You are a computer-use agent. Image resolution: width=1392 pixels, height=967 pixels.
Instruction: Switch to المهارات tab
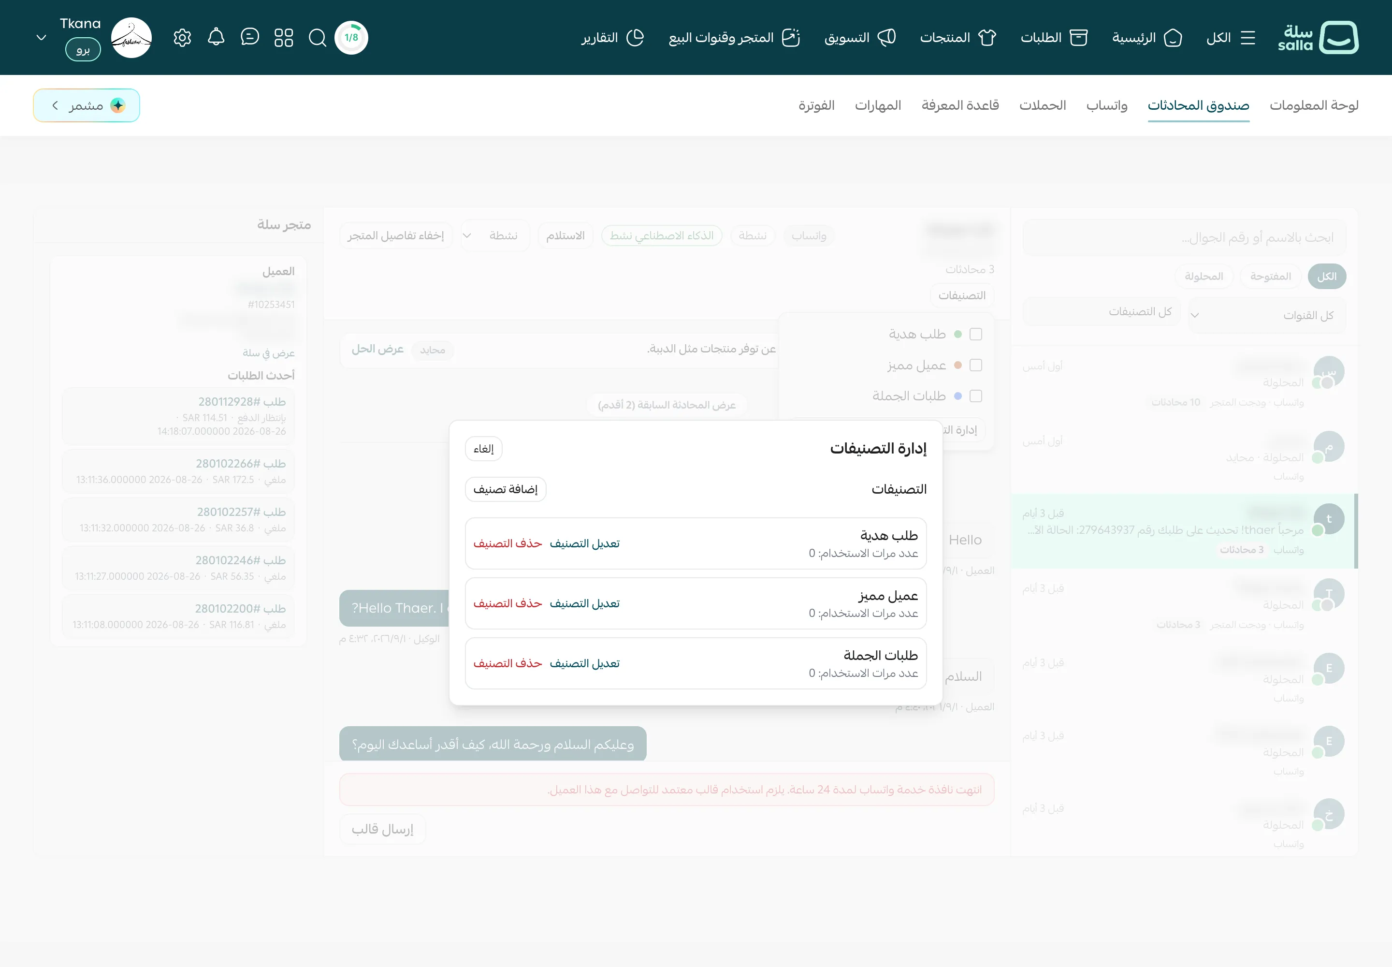point(878,105)
